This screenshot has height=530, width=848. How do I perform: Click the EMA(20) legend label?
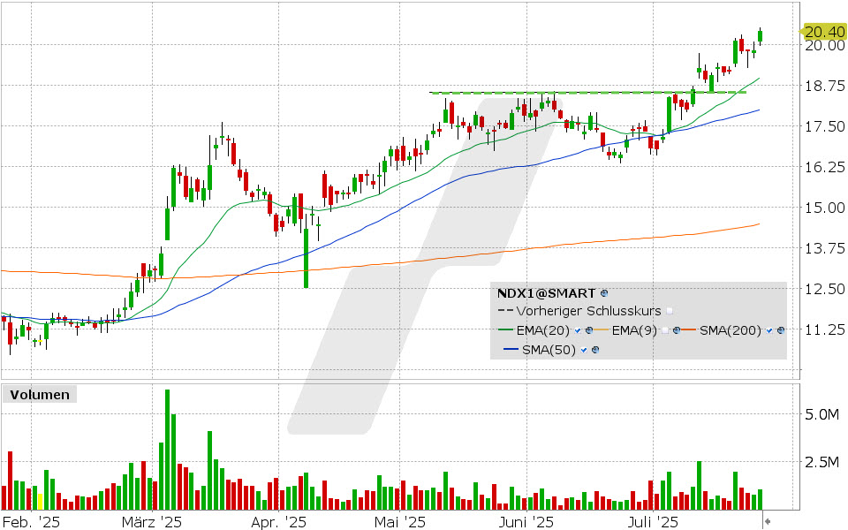click(x=543, y=330)
